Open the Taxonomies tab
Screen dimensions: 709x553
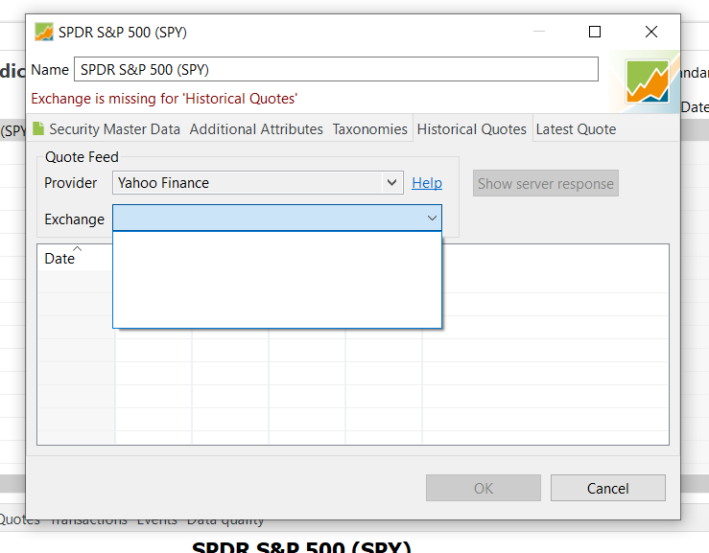click(370, 129)
